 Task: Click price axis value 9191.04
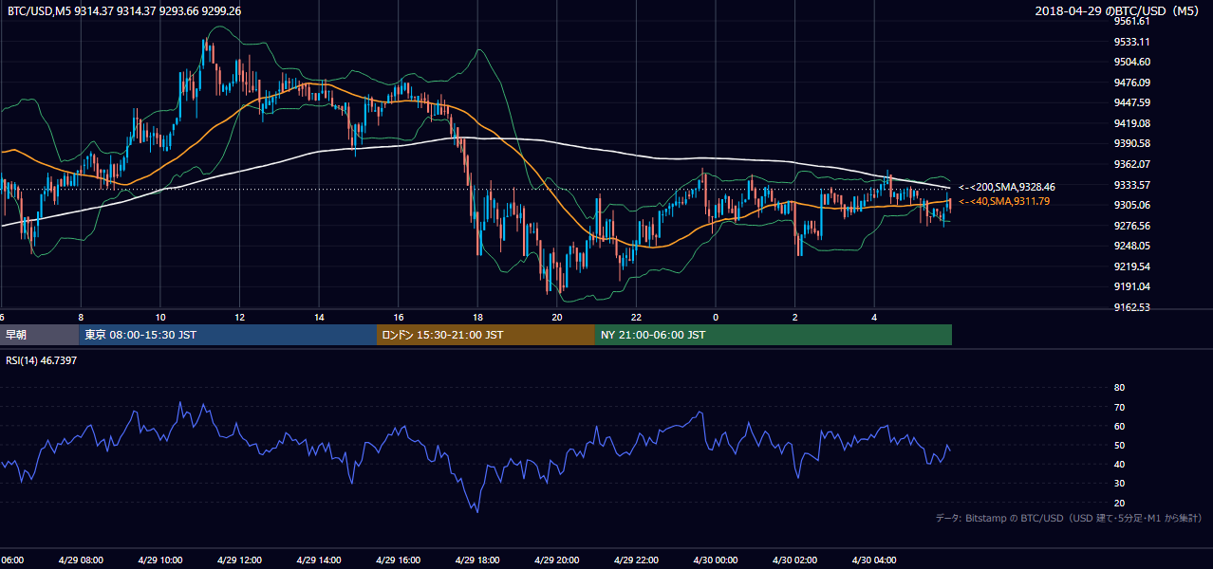coord(1132,286)
